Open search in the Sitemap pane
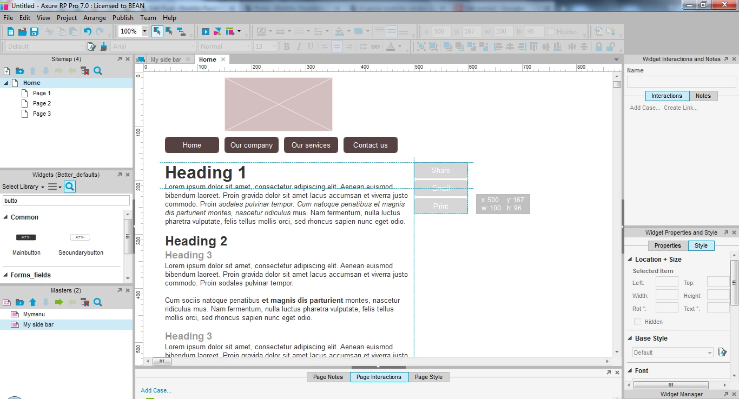Viewport: 739px width, 399px height. (x=98, y=71)
